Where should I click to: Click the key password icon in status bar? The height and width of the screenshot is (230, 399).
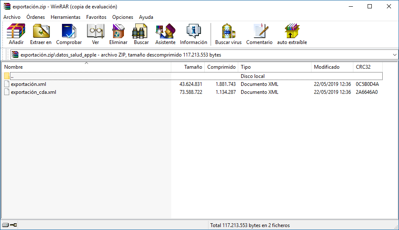[13, 225]
